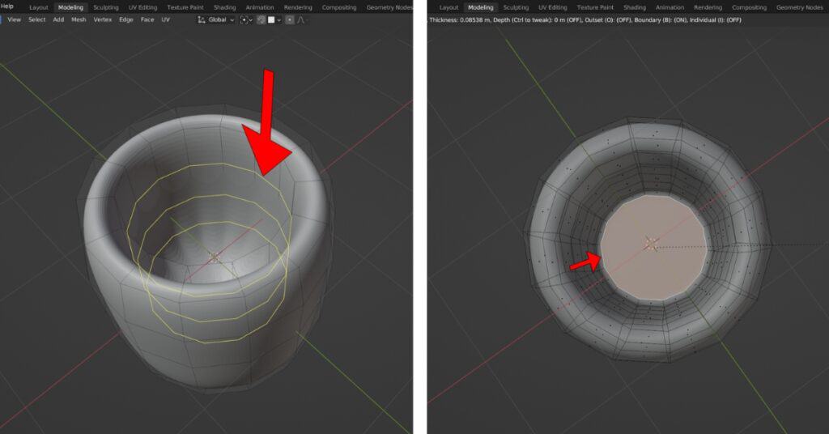
Task: Switch to Sculpting workspace tab in left window
Action: click(x=105, y=7)
